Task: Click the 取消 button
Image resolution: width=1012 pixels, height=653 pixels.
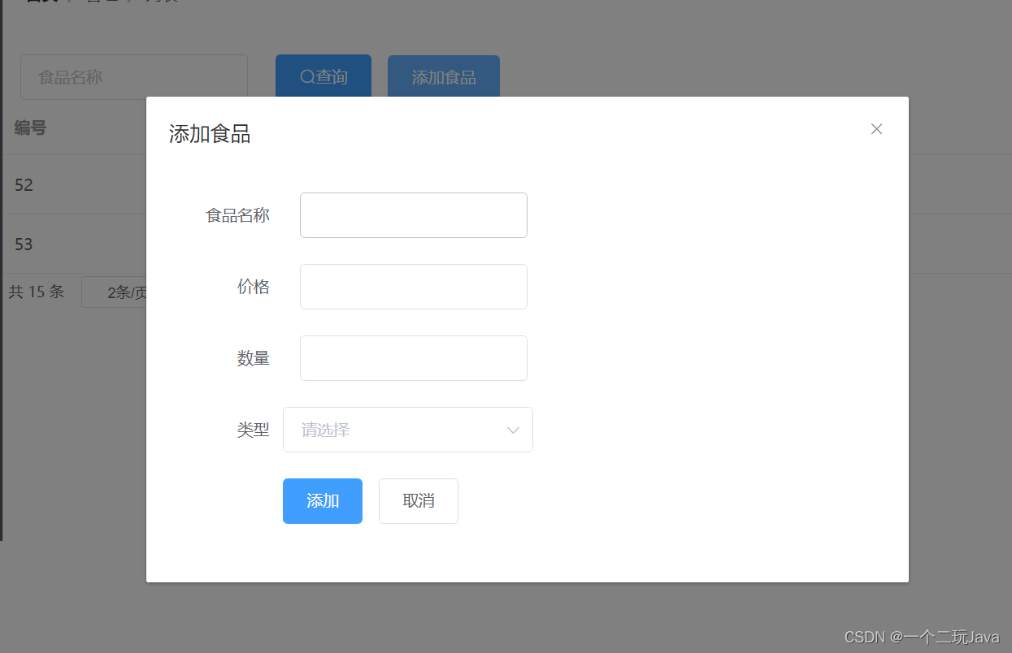Action: 419,501
